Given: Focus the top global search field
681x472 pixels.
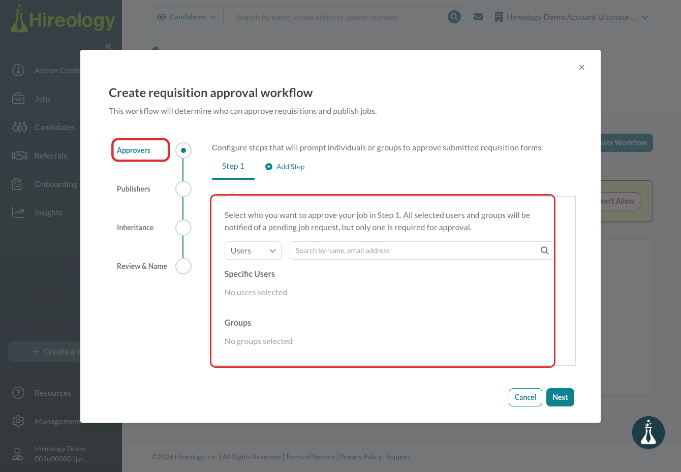Looking at the screenshot, I should click(x=335, y=17).
